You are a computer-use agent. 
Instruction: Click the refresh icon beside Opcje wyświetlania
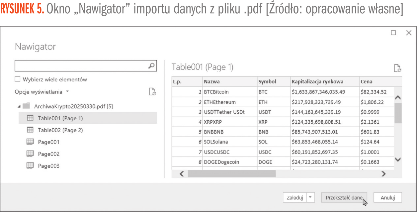[x=152, y=92]
